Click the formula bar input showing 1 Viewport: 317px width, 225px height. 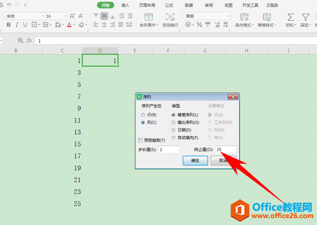pyautogui.click(x=175, y=40)
